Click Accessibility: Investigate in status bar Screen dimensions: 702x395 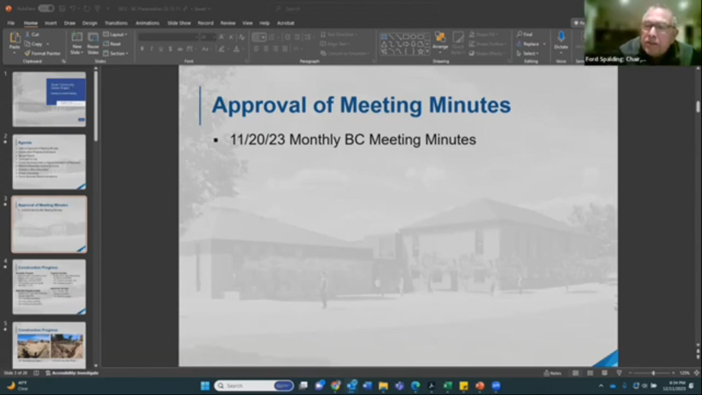pyautogui.click(x=72, y=373)
